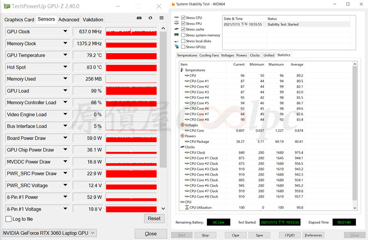368x240 pixels.
Task: Uncheck the Stress cache checkbox
Action: [x=183, y=29]
